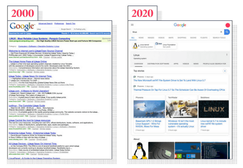Click the Linux kernel penguin chip icon
This screenshot has width=243, height=168.
click(135, 46)
